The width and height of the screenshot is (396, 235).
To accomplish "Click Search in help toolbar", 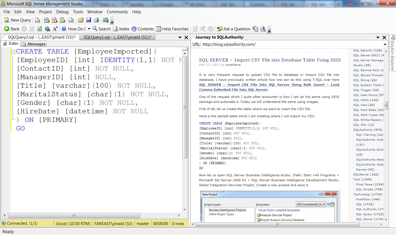I will point(101,29).
